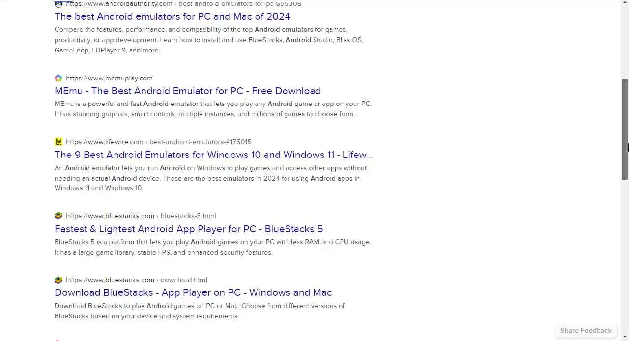Click the https://www.memuplay.com URL text
This screenshot has width=629, height=341.
109,78
